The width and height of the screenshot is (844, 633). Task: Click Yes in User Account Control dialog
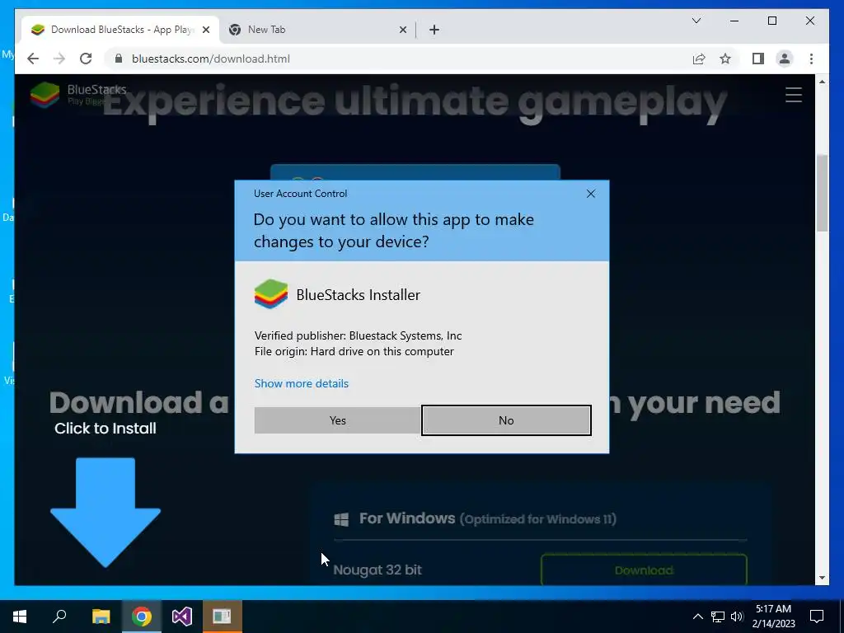pyautogui.click(x=337, y=420)
